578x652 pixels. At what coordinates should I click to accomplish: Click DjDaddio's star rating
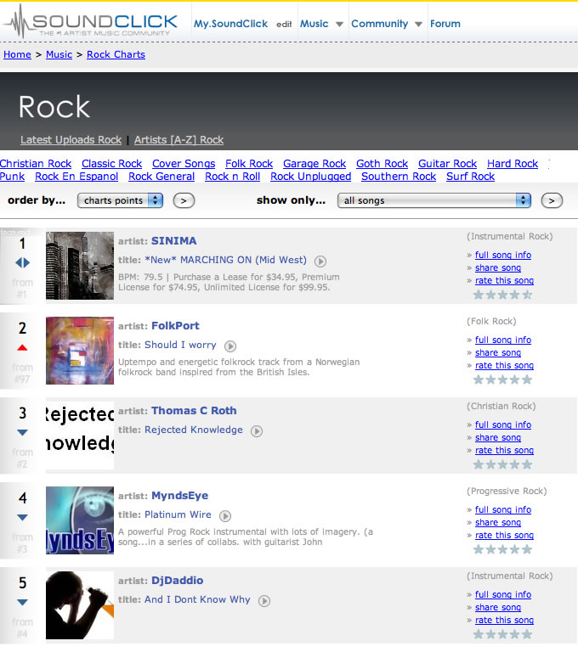click(x=503, y=634)
